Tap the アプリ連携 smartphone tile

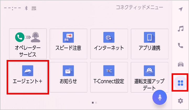click(149, 44)
